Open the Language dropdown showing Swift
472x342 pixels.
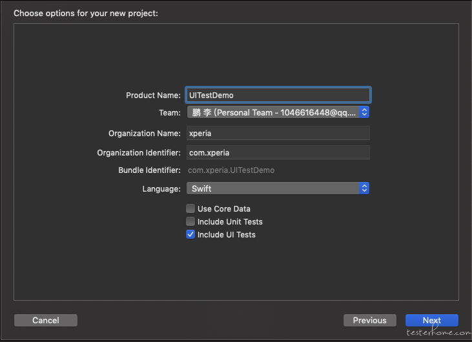click(x=278, y=188)
